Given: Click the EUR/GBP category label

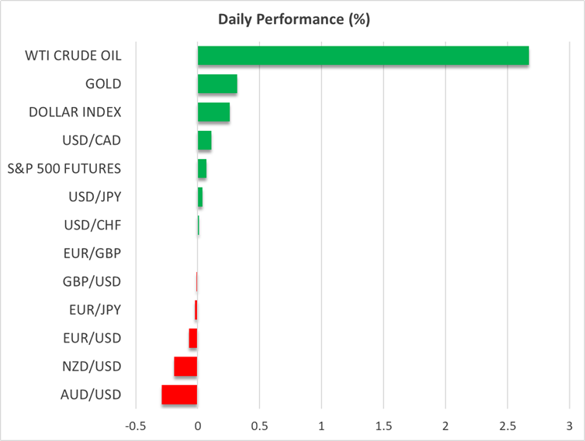Looking at the screenshot, I should (92, 253).
